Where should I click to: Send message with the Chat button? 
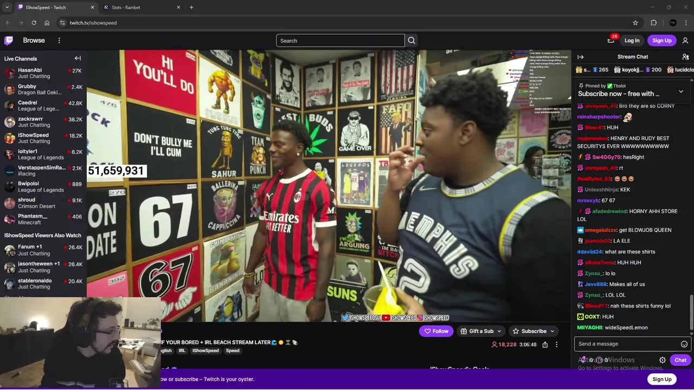point(680,360)
